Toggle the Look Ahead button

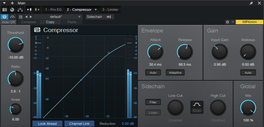click(x=47, y=124)
